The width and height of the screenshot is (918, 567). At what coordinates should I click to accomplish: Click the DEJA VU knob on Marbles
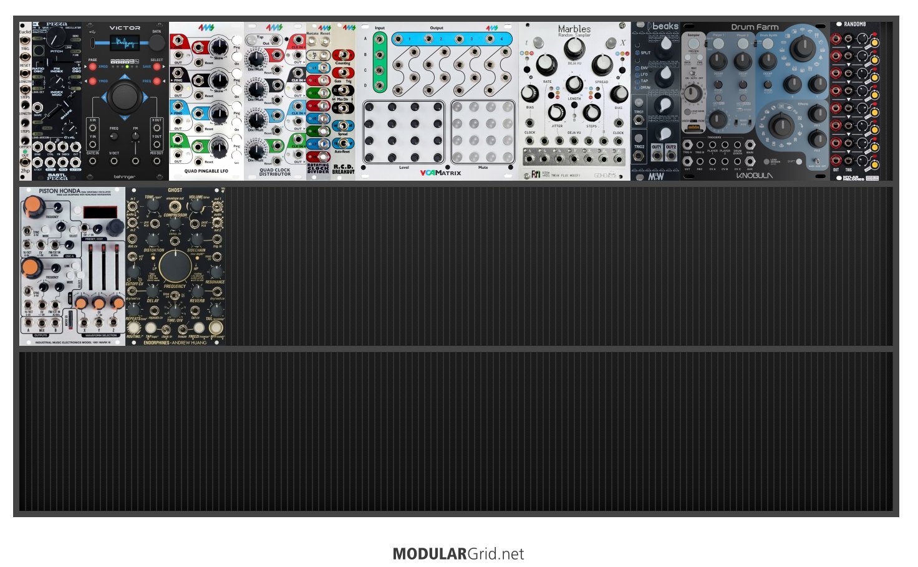point(574,49)
